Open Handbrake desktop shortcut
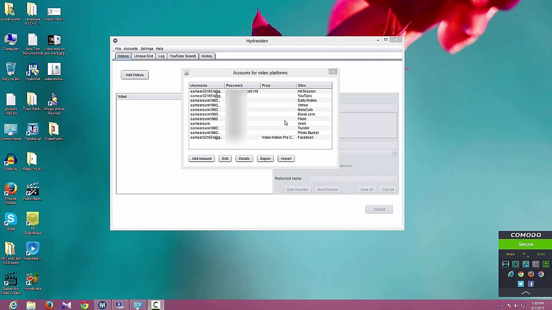552x310 pixels. (33, 282)
